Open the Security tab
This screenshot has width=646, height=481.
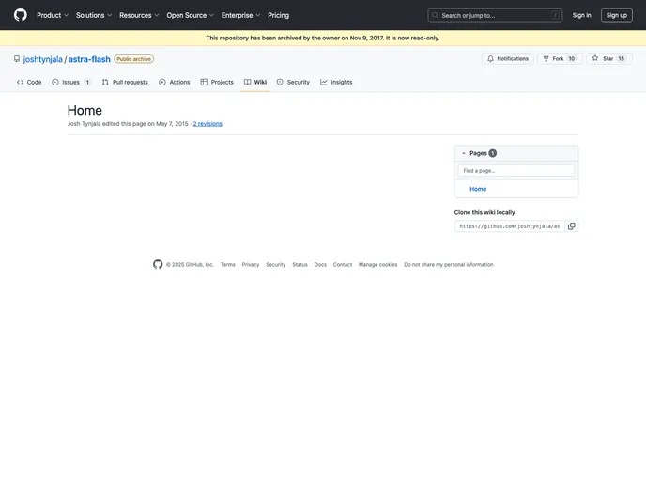click(x=293, y=82)
